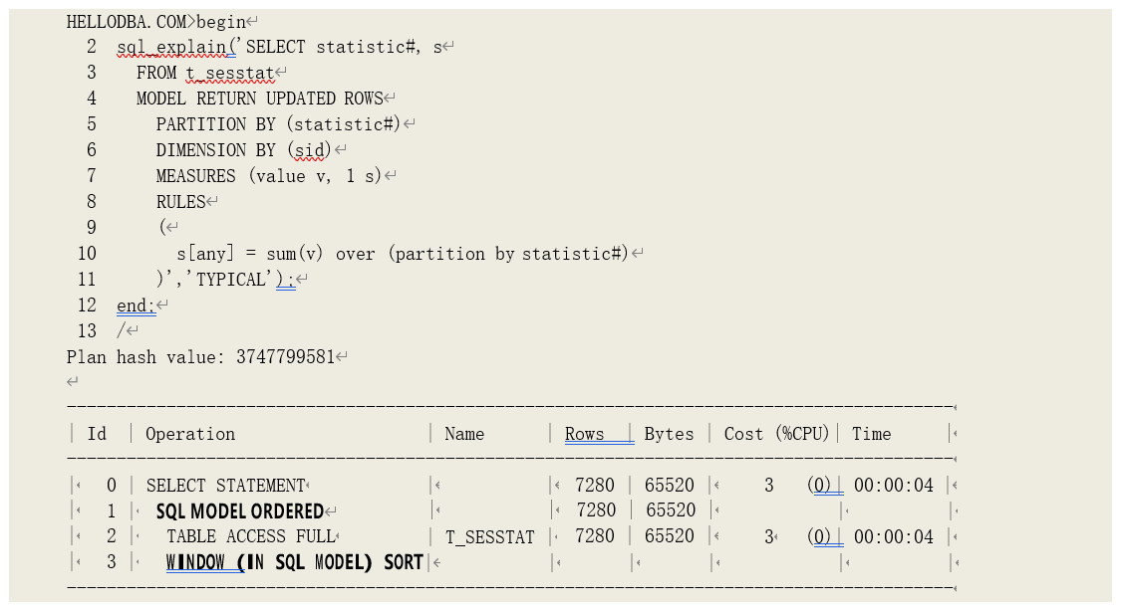This screenshot has height=610, width=1123.
Task: Click MEASURES on line 7
Action: (x=195, y=176)
